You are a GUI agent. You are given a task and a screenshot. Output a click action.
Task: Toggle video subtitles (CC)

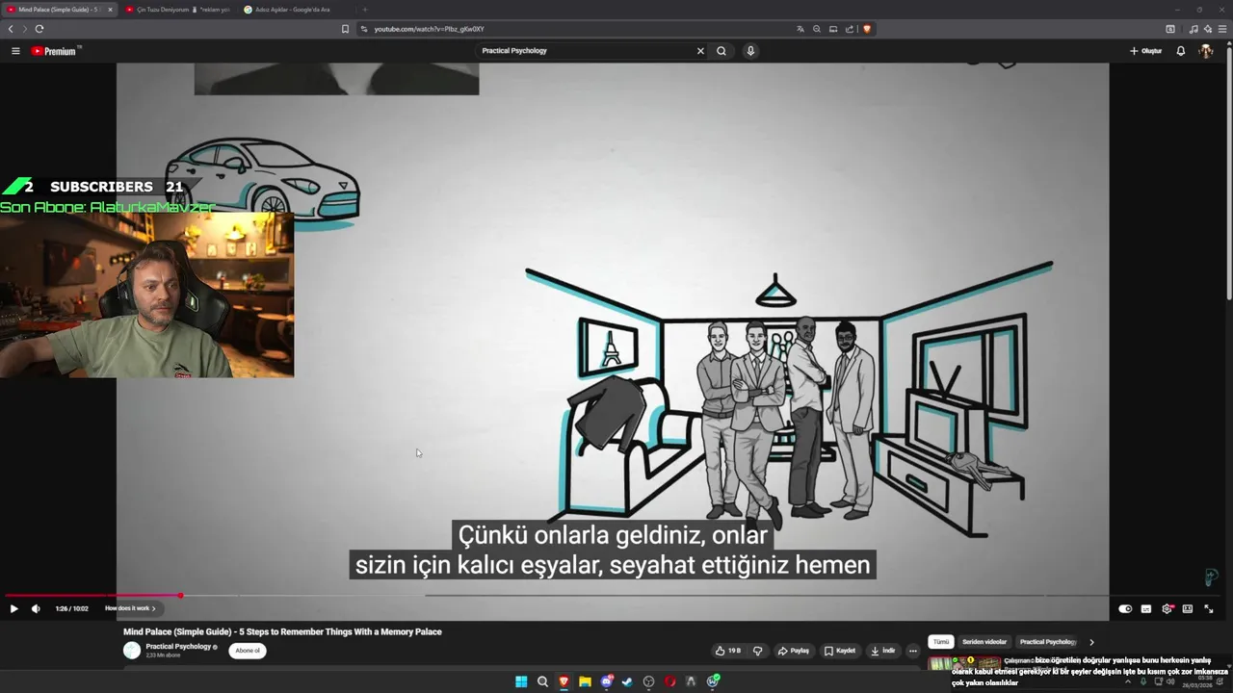(1146, 608)
